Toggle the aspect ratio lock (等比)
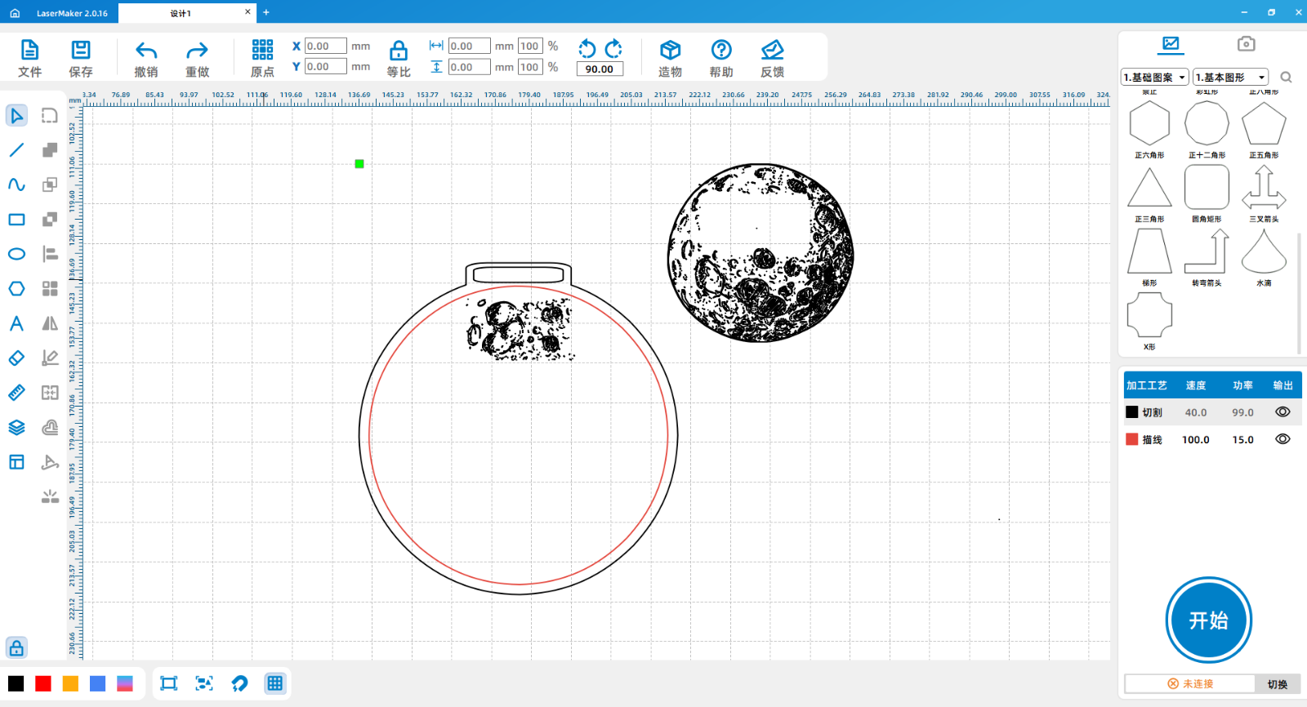 click(x=399, y=51)
